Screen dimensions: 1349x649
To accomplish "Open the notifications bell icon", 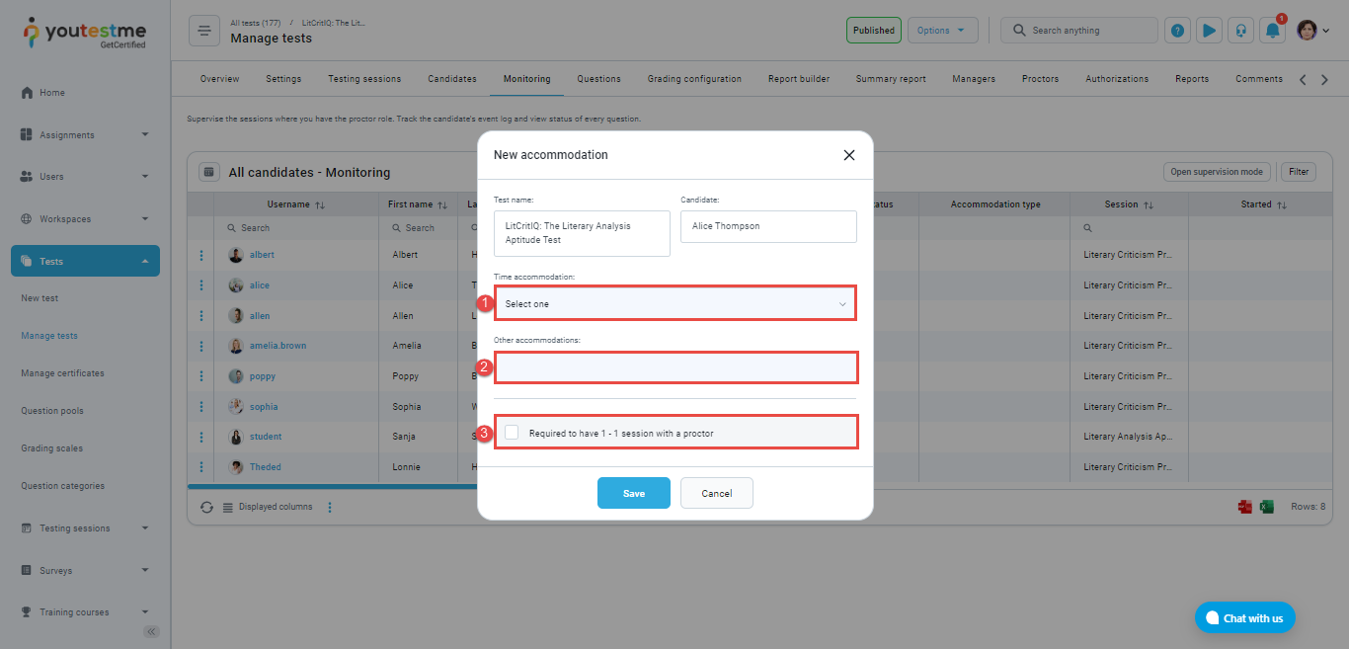I will tap(1273, 31).
